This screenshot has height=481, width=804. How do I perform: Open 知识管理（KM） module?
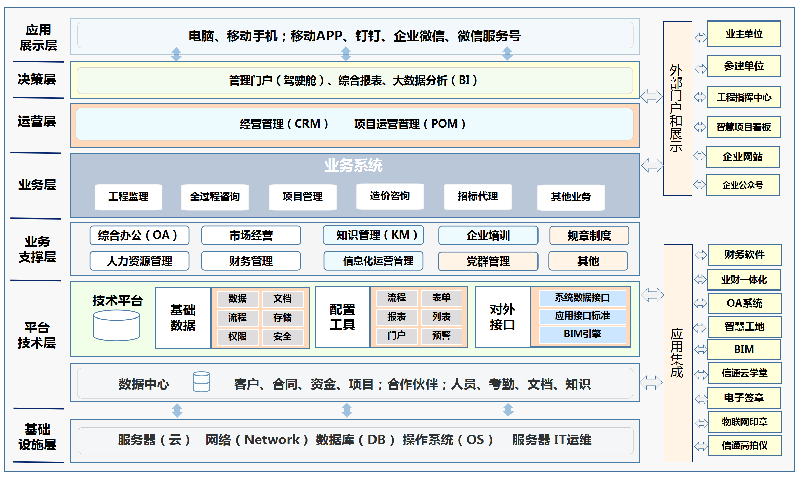point(373,235)
